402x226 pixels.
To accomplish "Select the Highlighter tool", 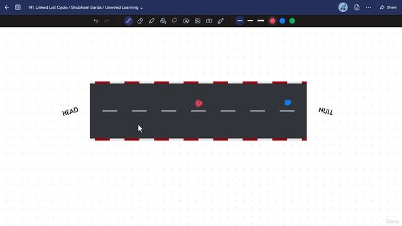I will tap(151, 21).
